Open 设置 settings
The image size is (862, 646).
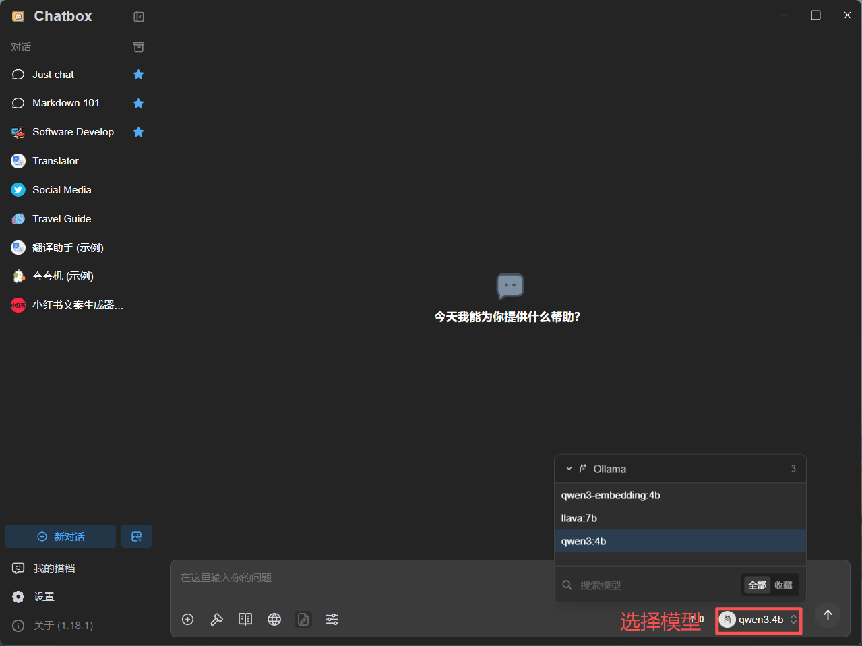point(78,597)
